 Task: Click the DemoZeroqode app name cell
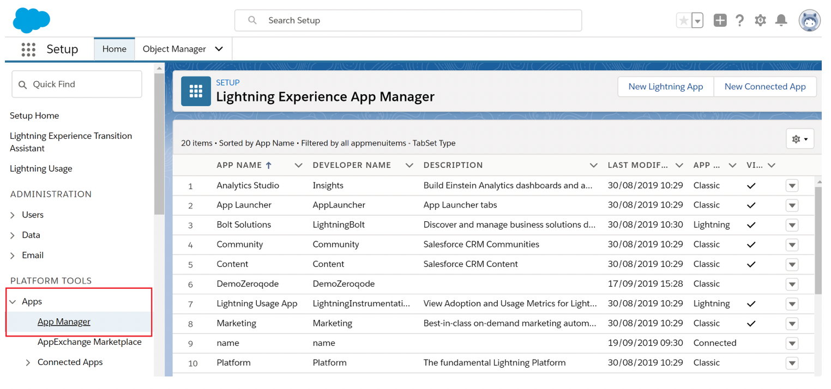(x=246, y=284)
